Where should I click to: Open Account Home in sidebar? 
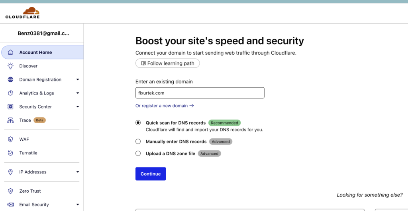coord(35,52)
